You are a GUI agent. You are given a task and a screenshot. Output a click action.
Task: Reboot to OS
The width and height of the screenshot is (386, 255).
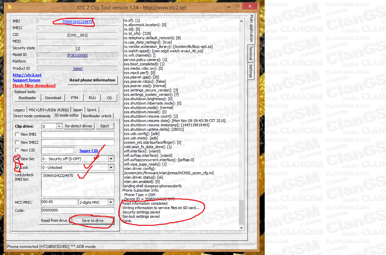tap(109, 98)
